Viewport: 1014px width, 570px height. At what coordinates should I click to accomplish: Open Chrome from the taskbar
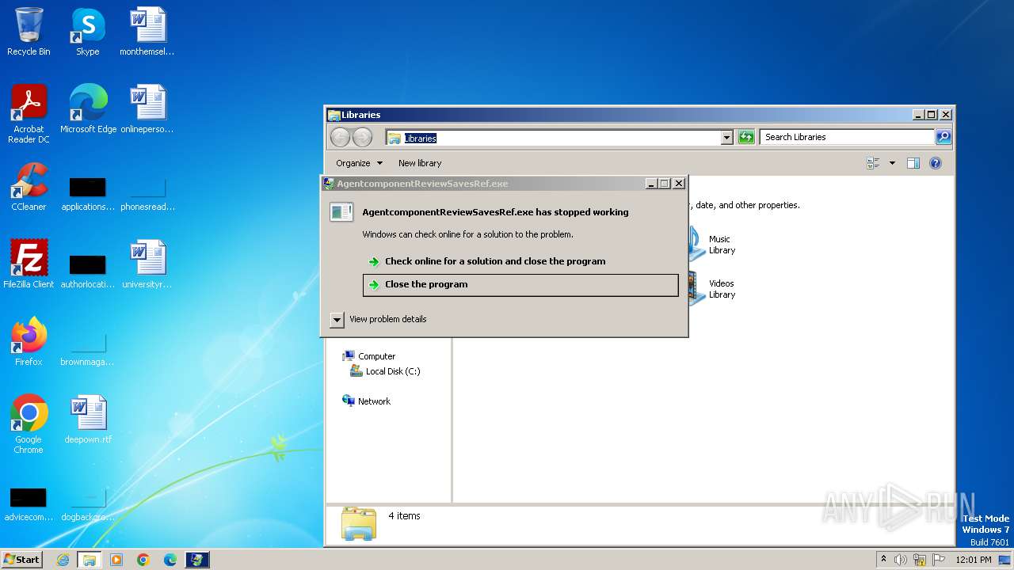[x=143, y=560]
